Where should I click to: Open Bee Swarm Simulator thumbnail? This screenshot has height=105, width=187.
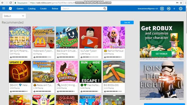click(x=67, y=37)
